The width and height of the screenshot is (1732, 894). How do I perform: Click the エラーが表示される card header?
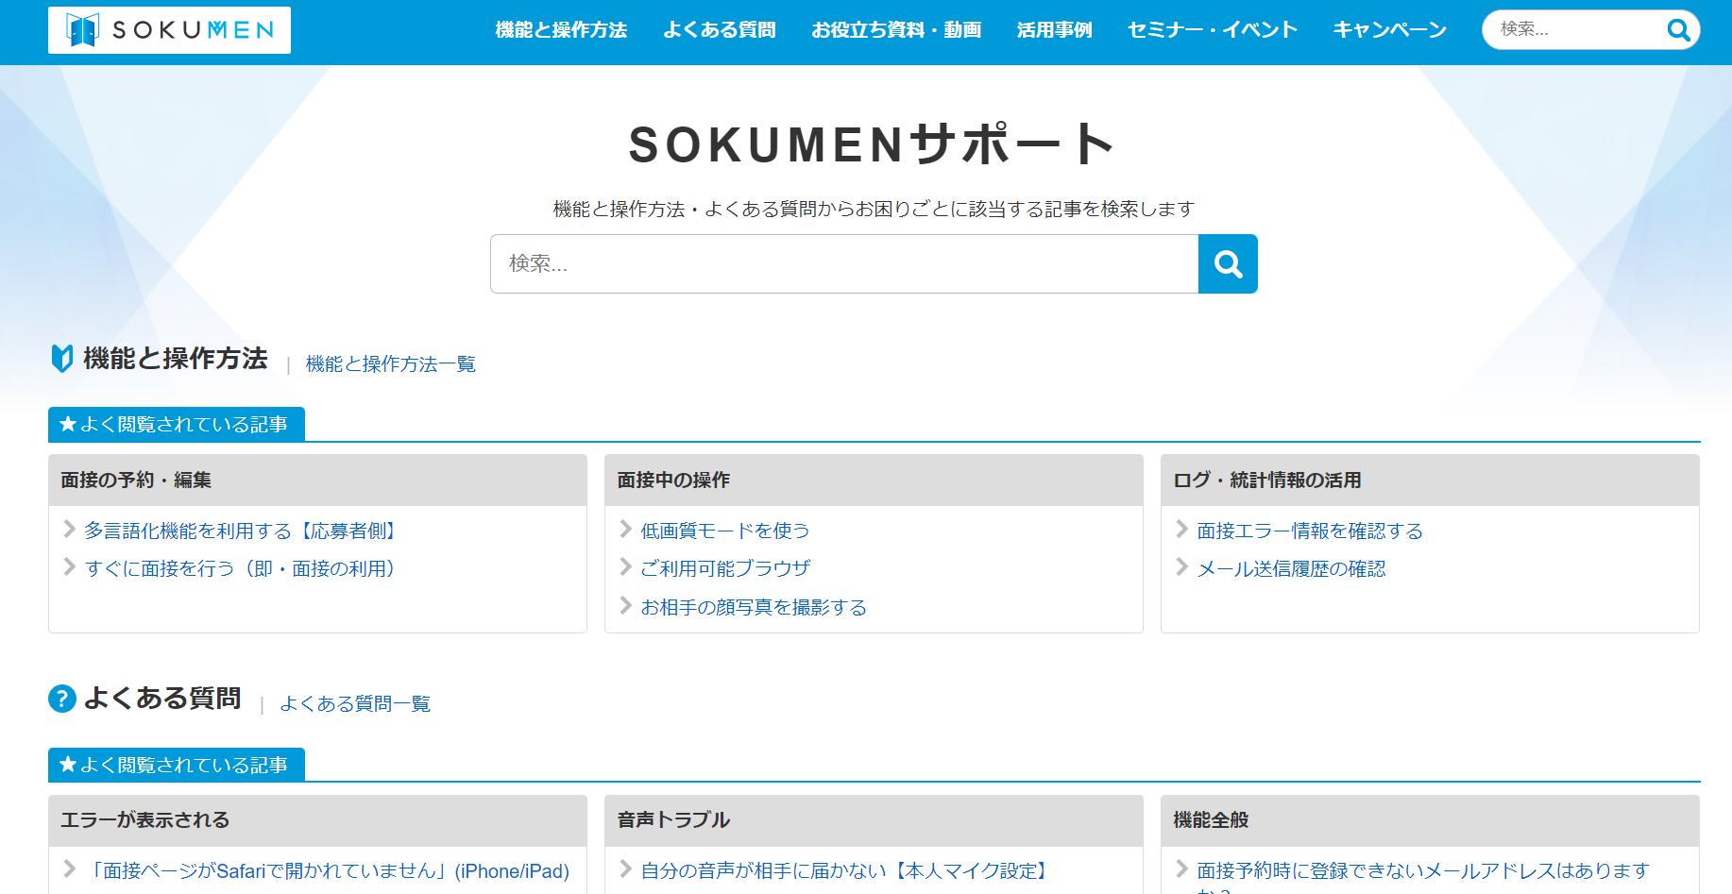point(317,820)
